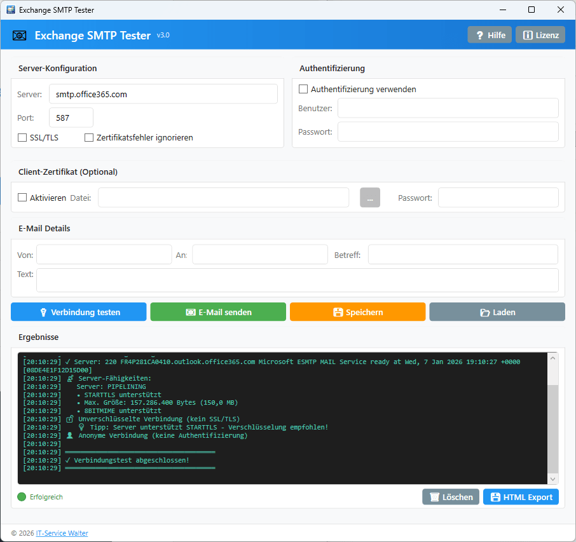Enable the SSL/TLS checkbox
This screenshot has height=542, width=576.
(22, 137)
